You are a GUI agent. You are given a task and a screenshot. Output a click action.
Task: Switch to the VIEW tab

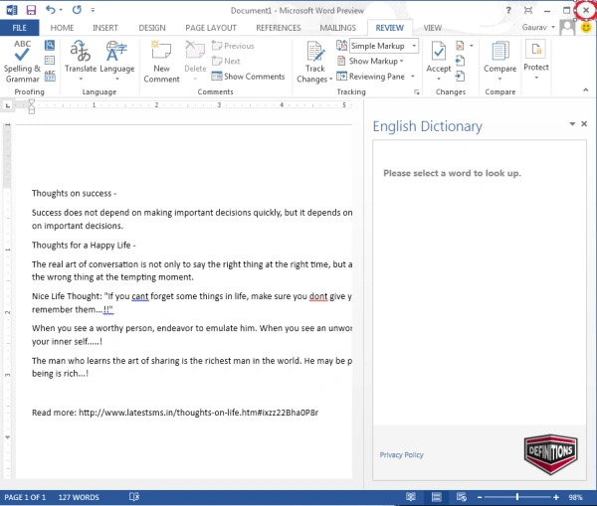[x=433, y=28]
